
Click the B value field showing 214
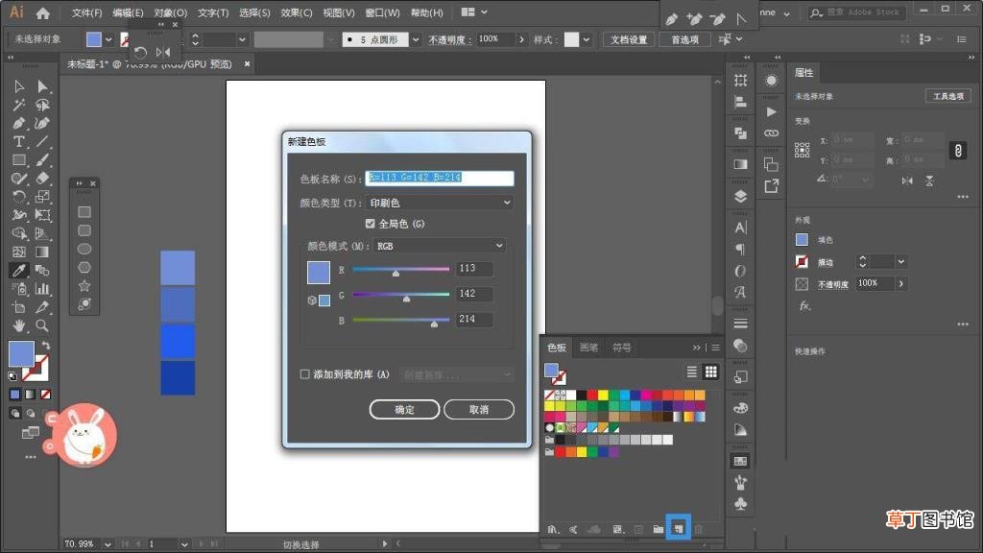click(474, 319)
